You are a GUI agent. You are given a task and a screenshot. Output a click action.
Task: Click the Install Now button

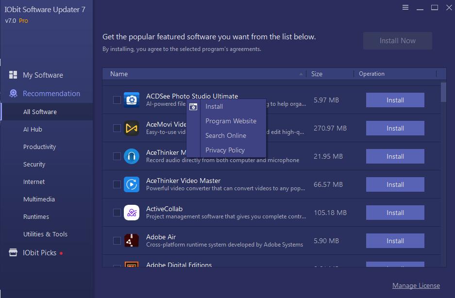point(397,41)
